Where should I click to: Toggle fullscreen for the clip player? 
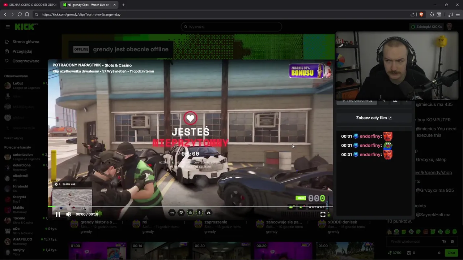click(323, 214)
